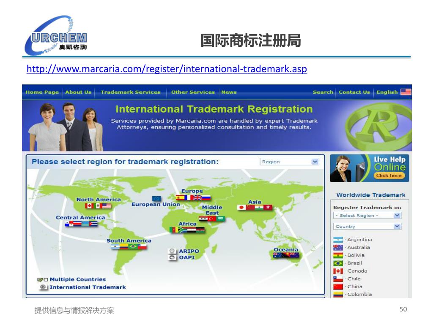Open the Search menu item
The height and width of the screenshot is (324, 433).
pyautogui.click(x=323, y=92)
